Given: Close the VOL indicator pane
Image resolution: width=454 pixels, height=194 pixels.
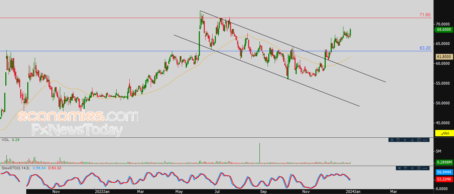Looking at the screenshot, I should [392, 140].
